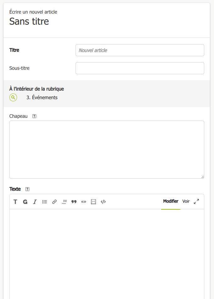Toggle italic formatting in text toolbar

[35, 202]
